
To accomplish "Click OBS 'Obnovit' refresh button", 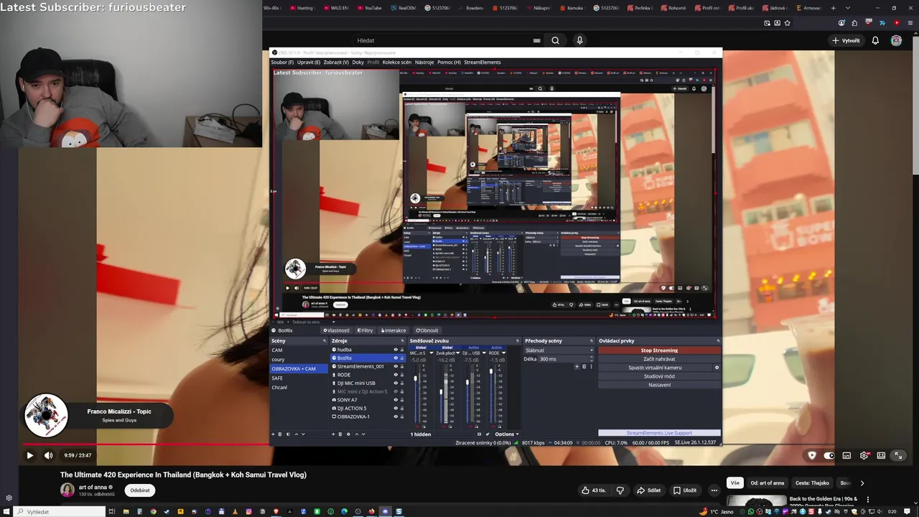I will [x=427, y=331].
